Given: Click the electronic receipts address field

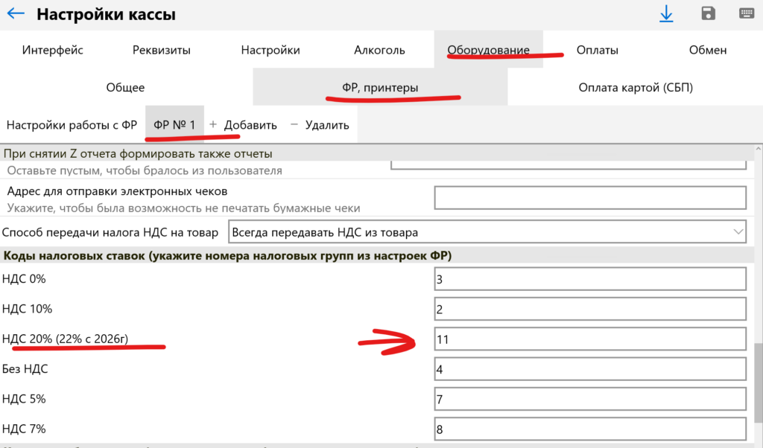Looking at the screenshot, I should point(590,198).
